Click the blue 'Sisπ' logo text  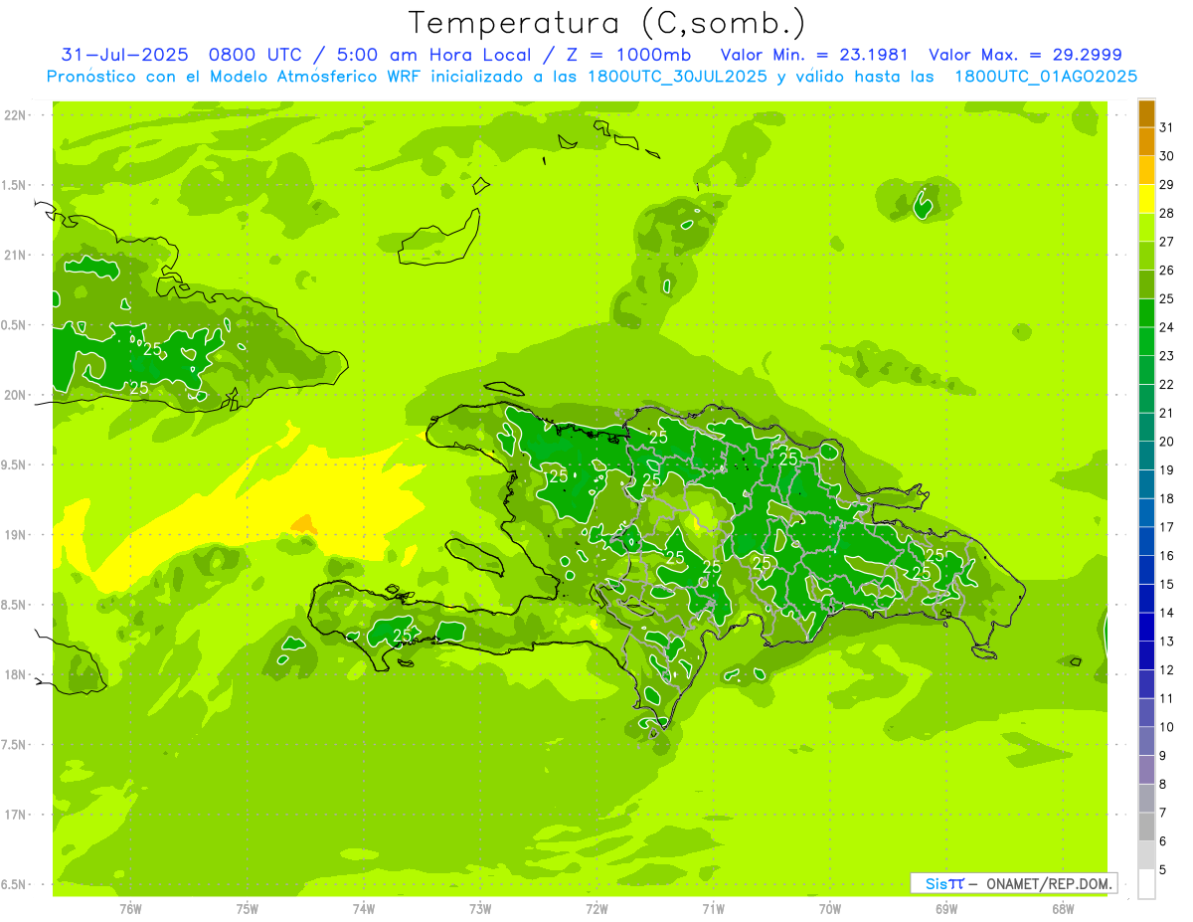pos(944,883)
